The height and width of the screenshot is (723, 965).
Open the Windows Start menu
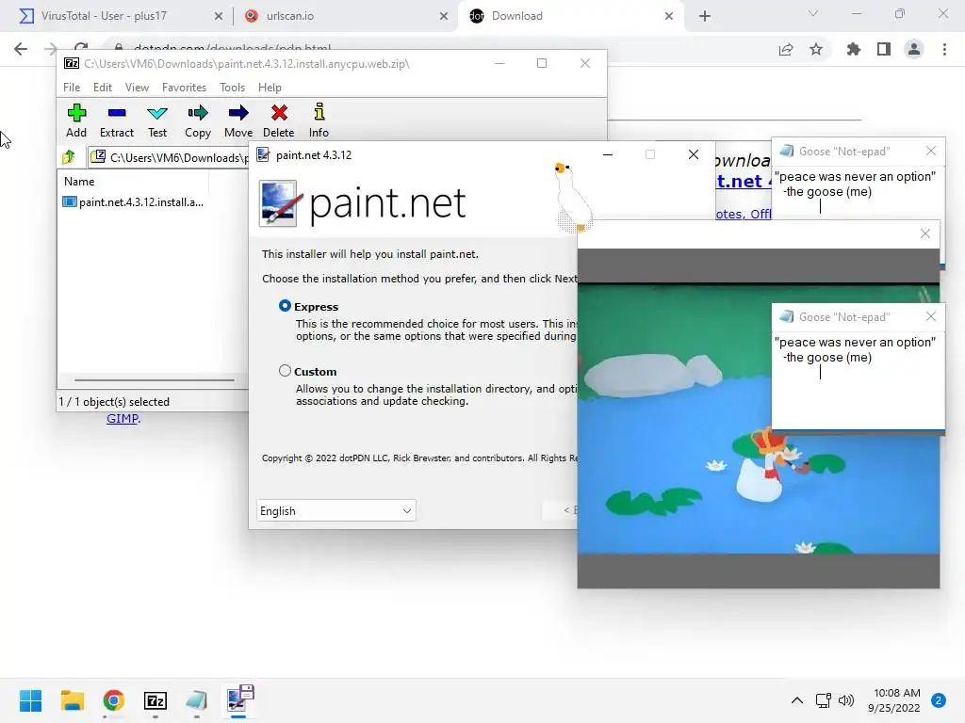pyautogui.click(x=30, y=700)
